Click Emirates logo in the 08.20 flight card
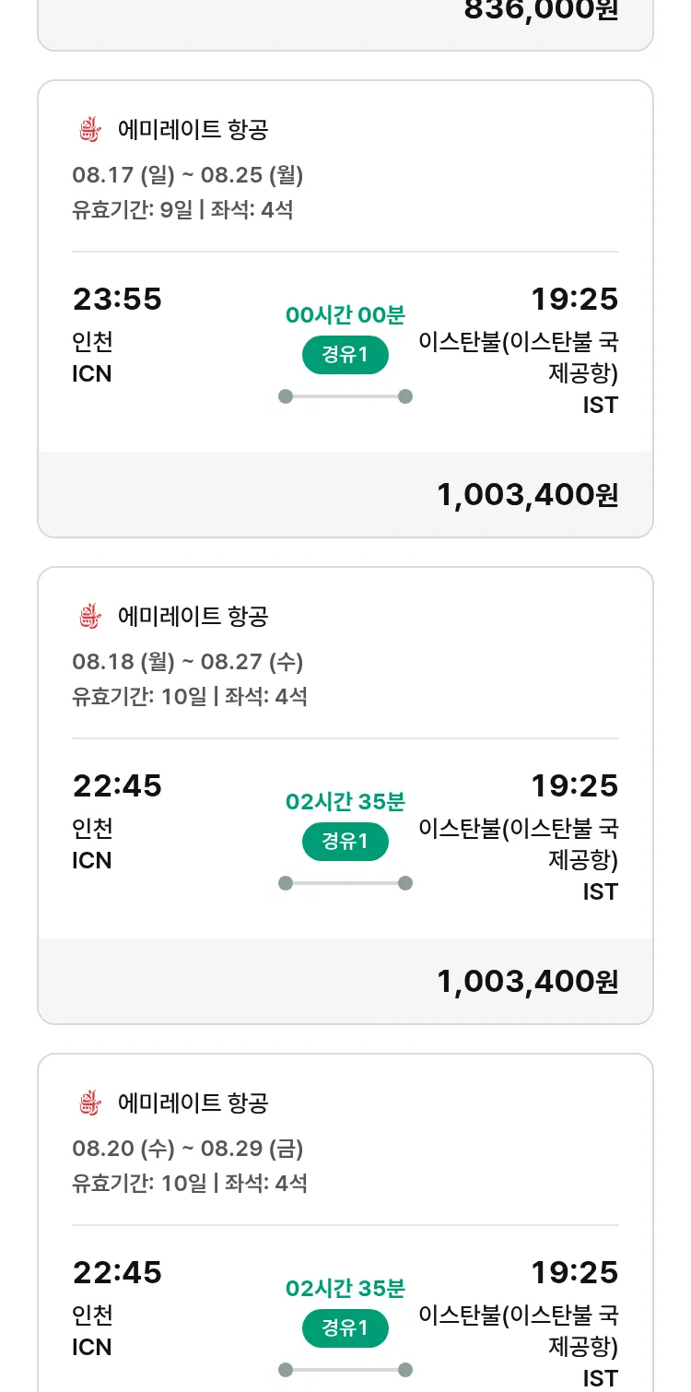The image size is (691, 1392). 89,1103
